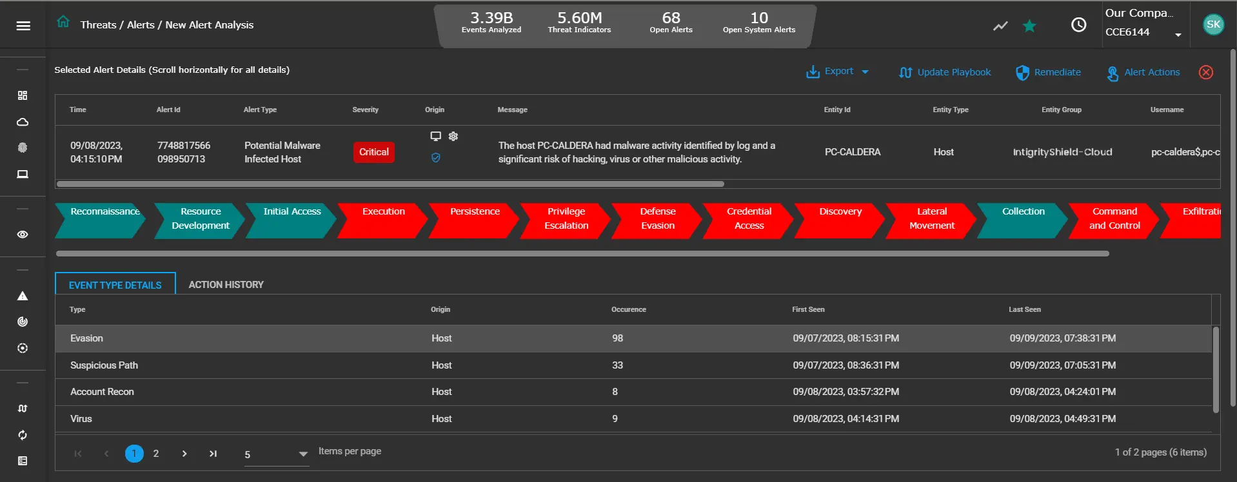Open the list report icon in sidebar
Screen dimensions: 1237x482
tap(23, 461)
